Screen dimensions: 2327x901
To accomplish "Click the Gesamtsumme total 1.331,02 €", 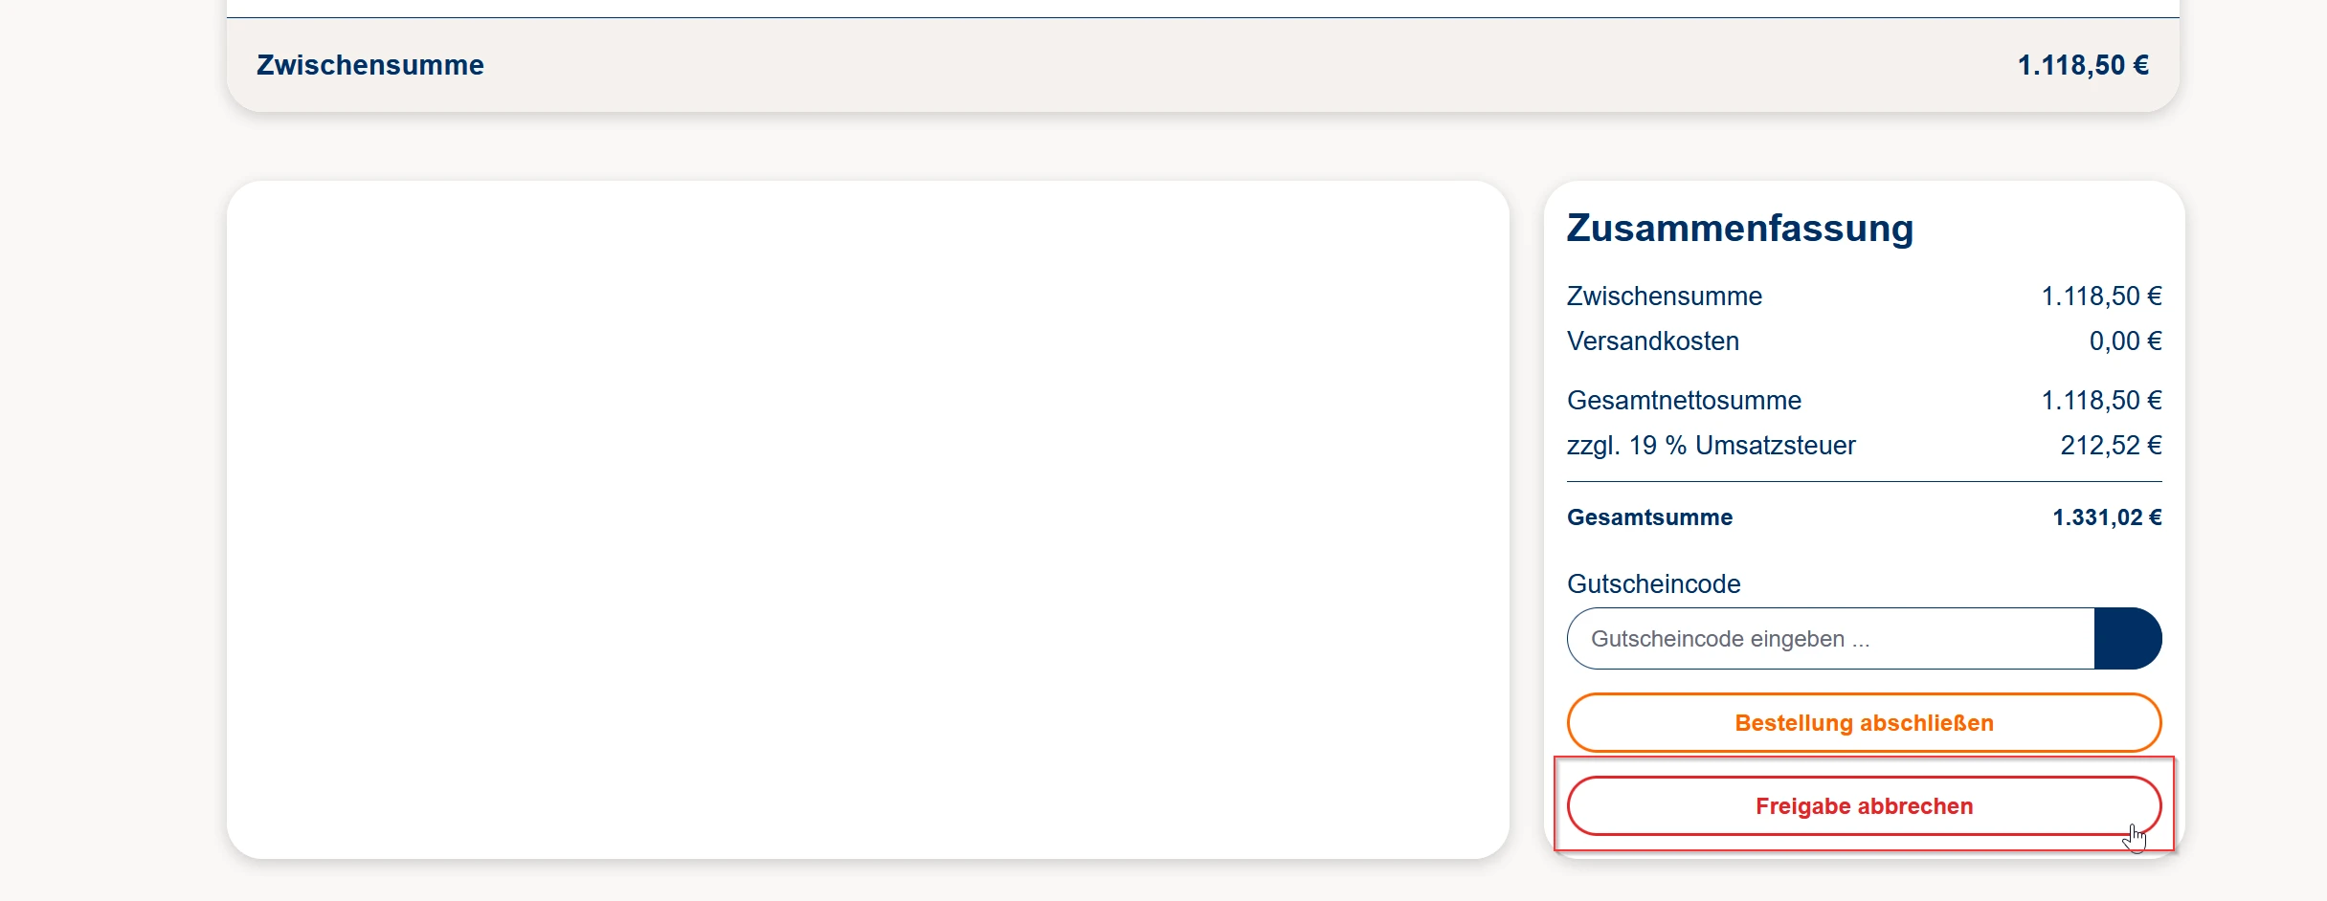I will 2106,517.
